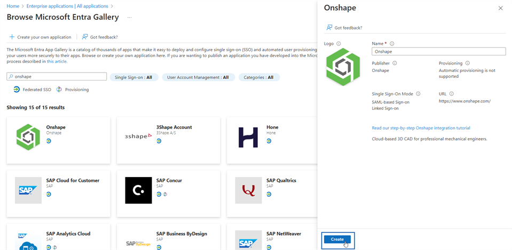512x250 pixels.
Task: Click the Single Sign-On Mode info icon
Action: click(418, 94)
